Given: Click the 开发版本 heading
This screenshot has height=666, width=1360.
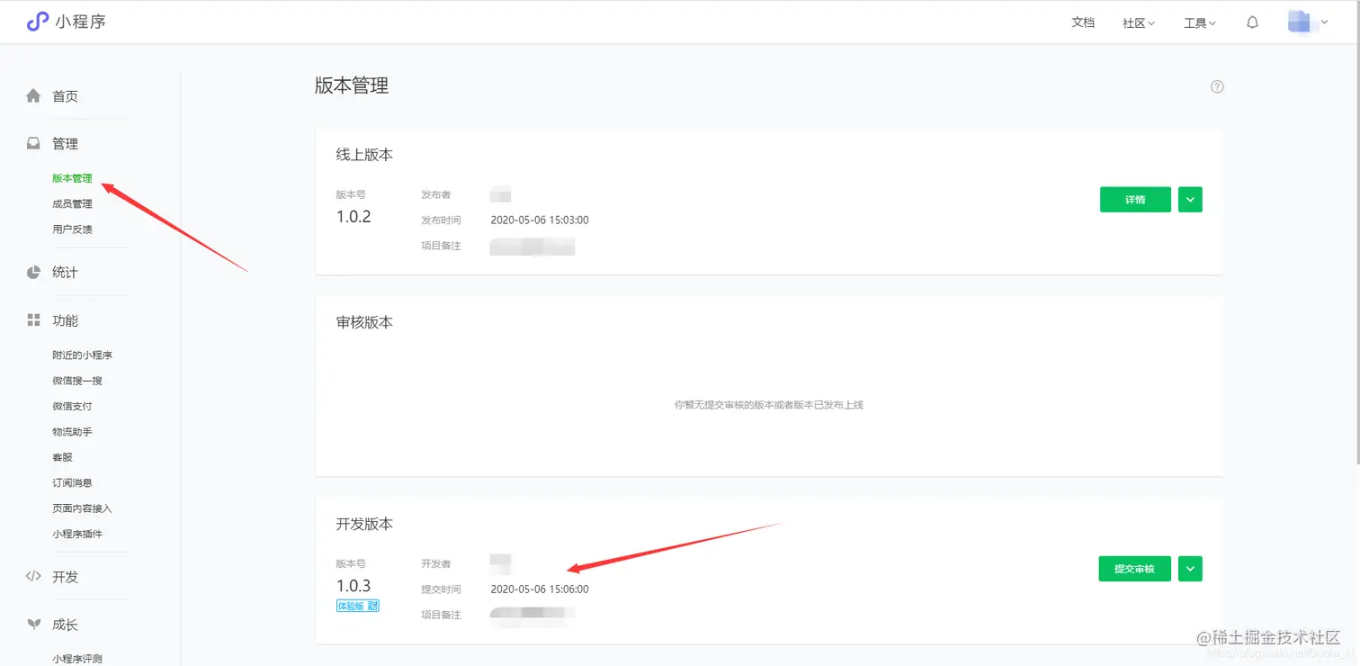Looking at the screenshot, I should point(364,524).
